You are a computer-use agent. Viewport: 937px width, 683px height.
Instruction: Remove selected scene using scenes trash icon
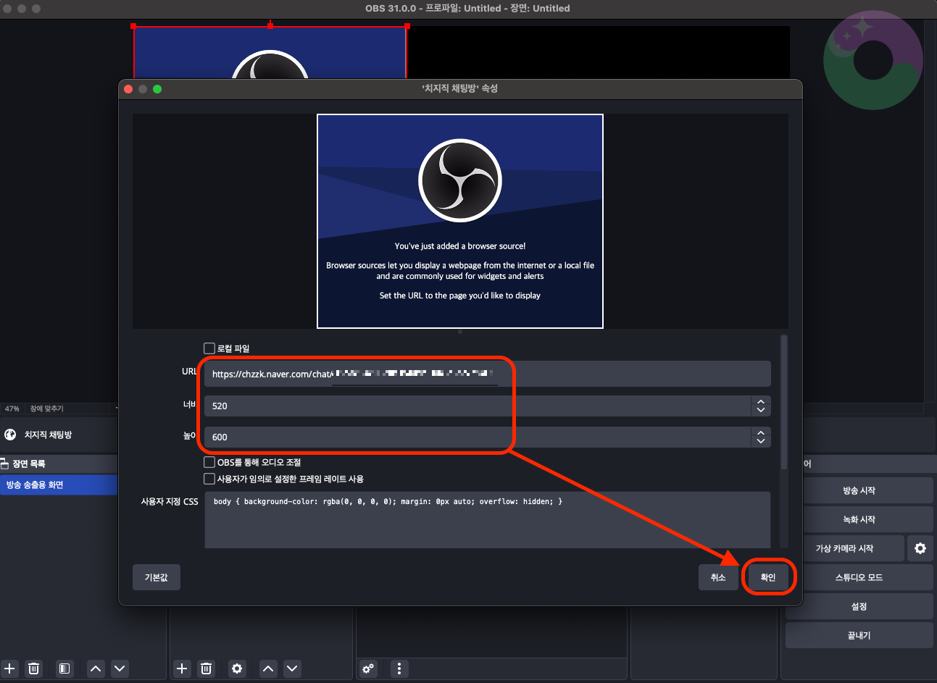pos(33,669)
